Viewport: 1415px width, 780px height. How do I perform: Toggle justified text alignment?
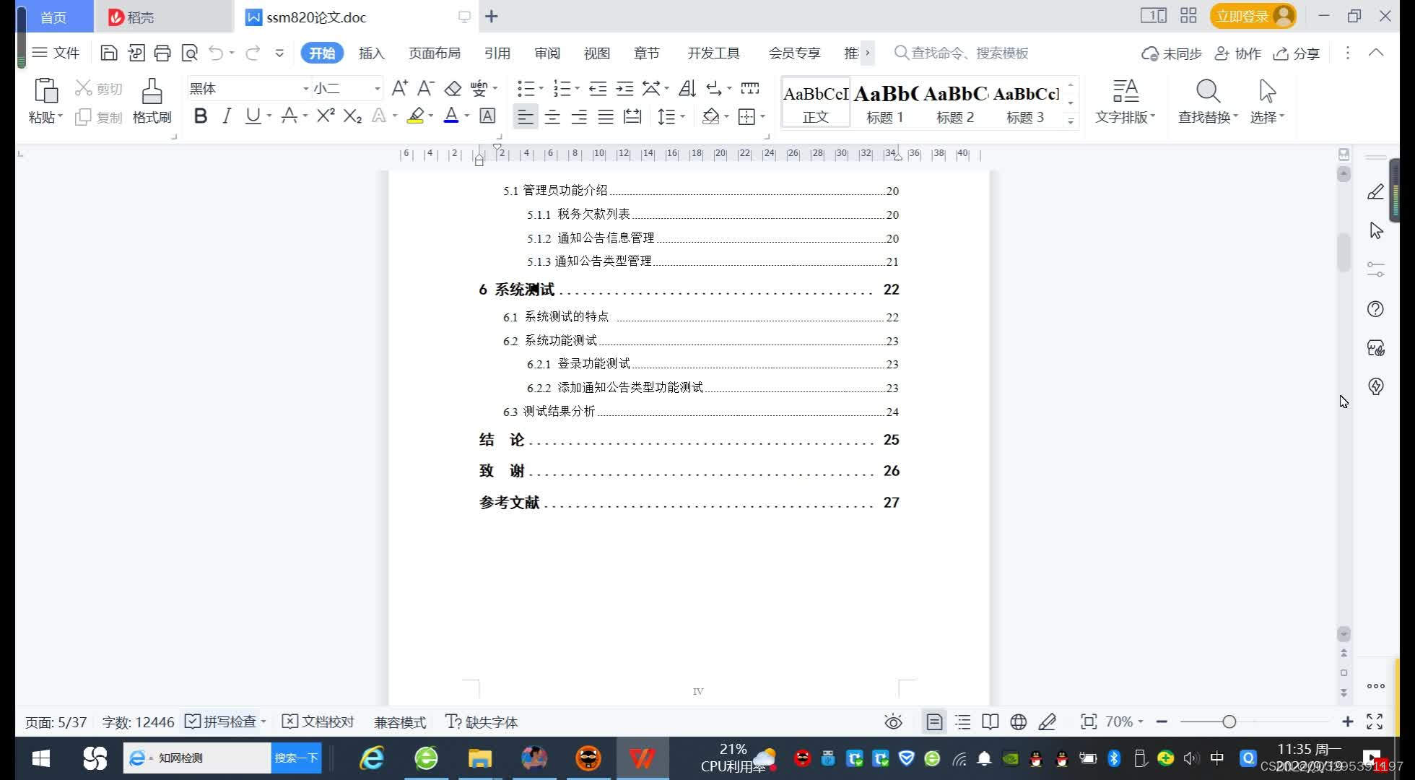tap(606, 116)
